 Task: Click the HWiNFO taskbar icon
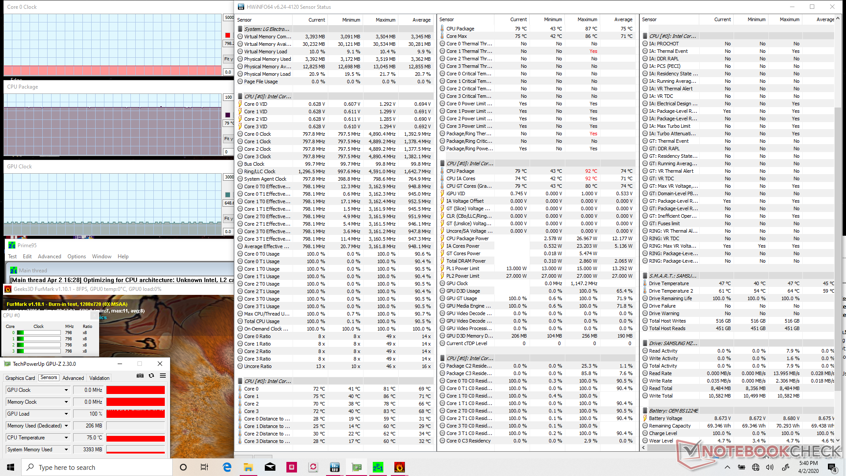pyautogui.click(x=335, y=467)
